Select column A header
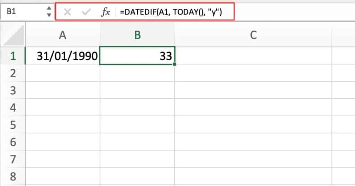355x186 pixels. (62, 35)
